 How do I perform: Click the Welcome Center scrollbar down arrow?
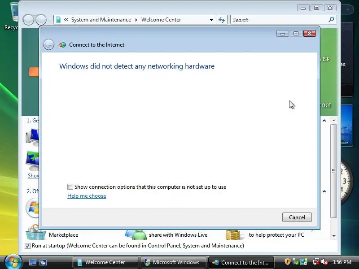click(334, 236)
